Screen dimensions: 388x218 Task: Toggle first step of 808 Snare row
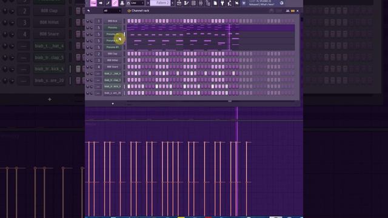point(129,67)
